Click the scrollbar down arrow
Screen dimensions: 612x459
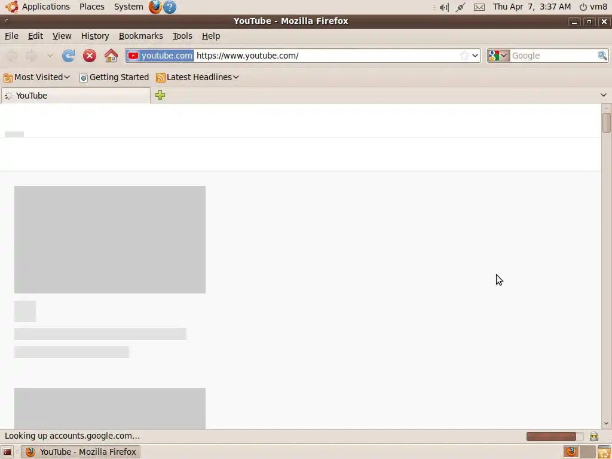(x=606, y=424)
